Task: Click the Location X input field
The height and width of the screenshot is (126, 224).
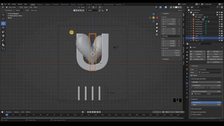Action: [169, 19]
